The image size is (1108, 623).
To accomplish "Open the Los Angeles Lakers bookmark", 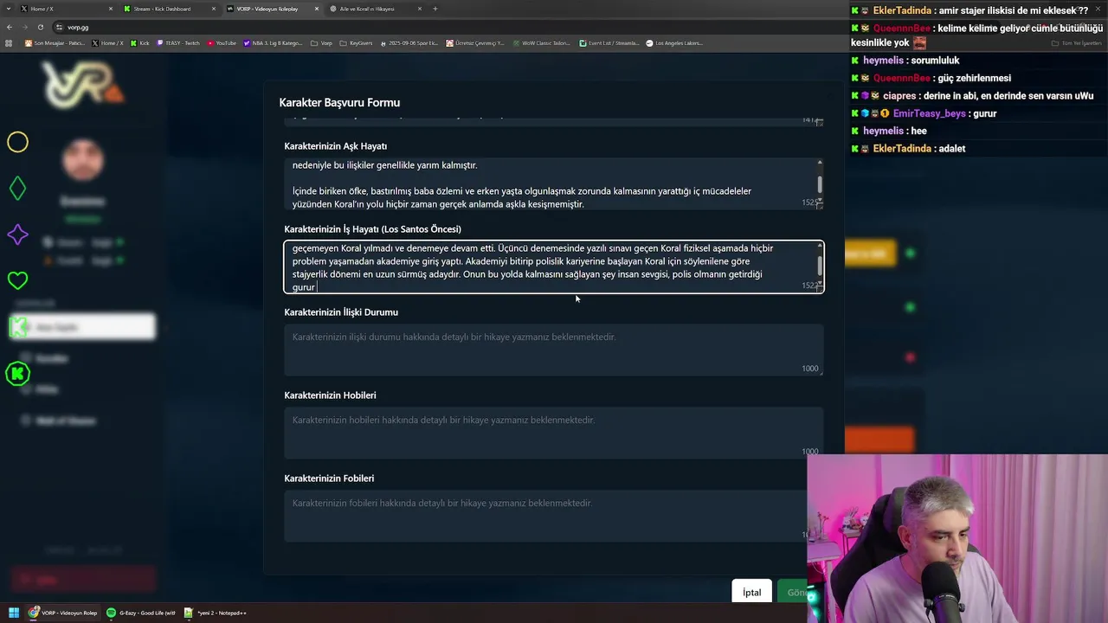I will coord(674,42).
